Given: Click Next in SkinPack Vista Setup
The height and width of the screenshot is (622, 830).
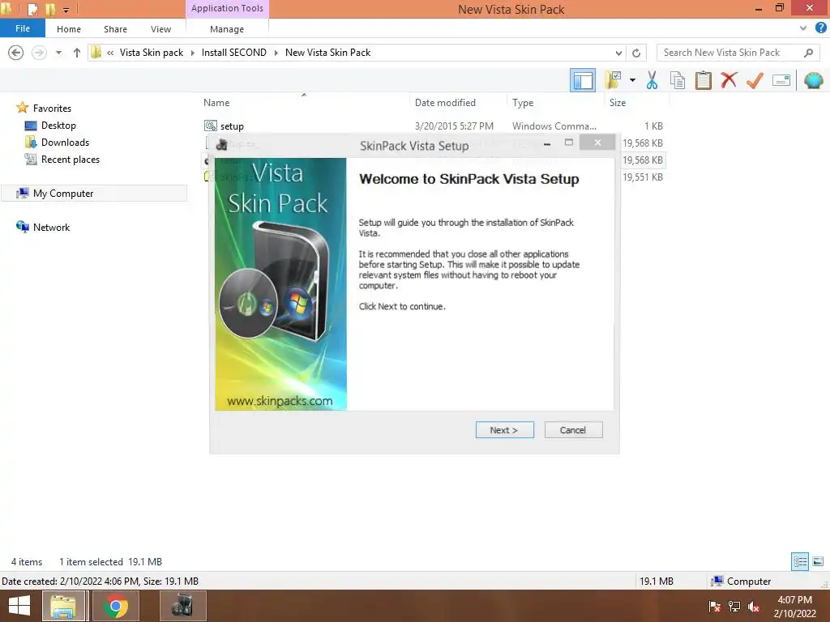Looking at the screenshot, I should coord(504,430).
